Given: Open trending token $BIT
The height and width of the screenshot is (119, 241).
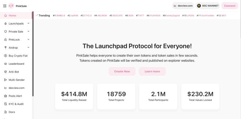Looking at the screenshot, I should click(224, 16).
